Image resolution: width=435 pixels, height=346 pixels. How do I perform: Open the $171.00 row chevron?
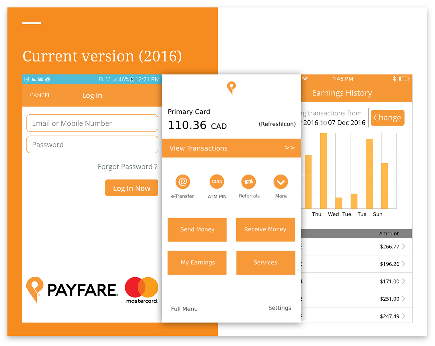pos(404,281)
